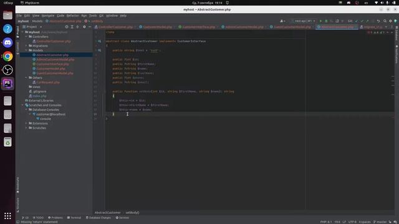Image resolution: width=399 pixels, height=224 pixels.
Task: Toggle the Structure side stripe button
Action: pyautogui.click(x=17, y=205)
